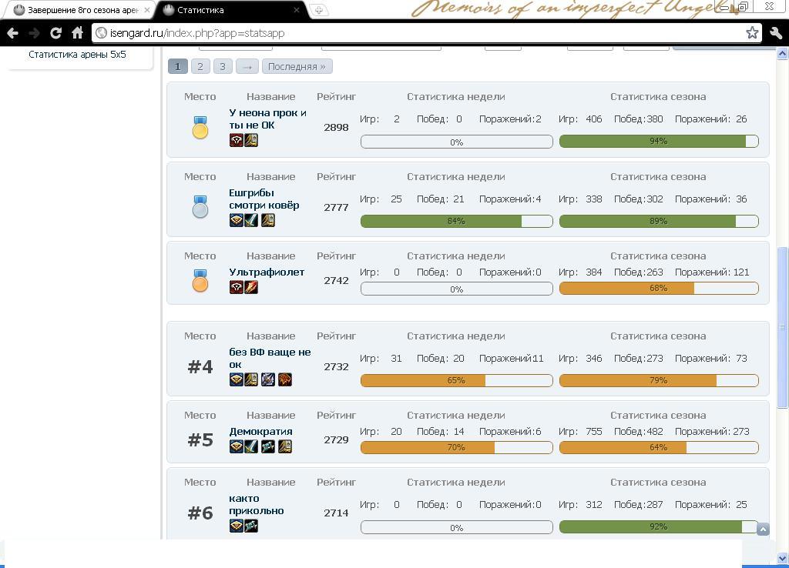Switch to the Завершение 8го сезона арены tab
The image size is (789, 568).
pos(82,10)
